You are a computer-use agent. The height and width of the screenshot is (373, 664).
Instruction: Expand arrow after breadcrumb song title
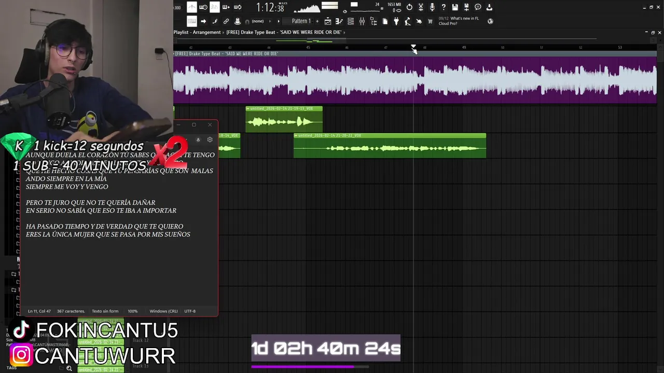[x=345, y=32]
